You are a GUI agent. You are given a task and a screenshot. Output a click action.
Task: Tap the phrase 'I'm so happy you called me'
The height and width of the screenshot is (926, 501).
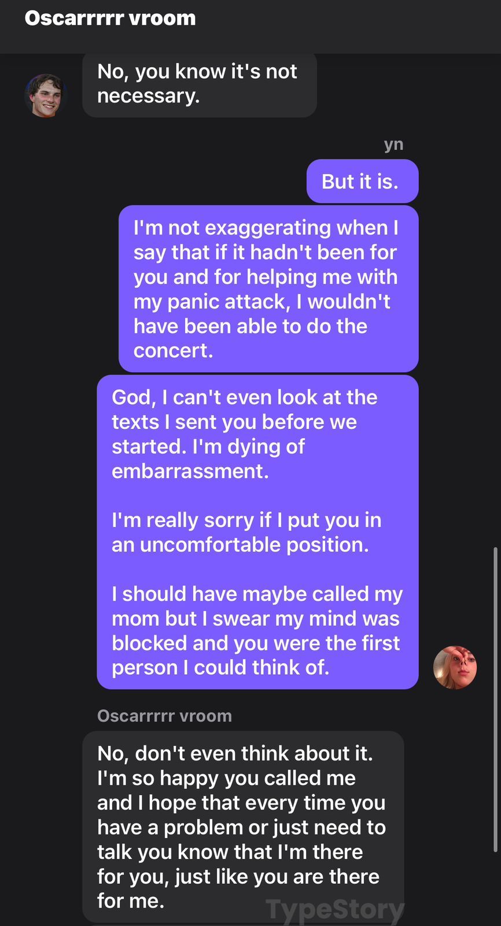(x=226, y=778)
